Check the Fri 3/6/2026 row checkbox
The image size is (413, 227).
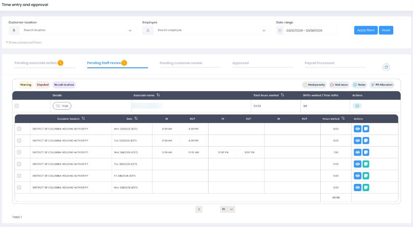pos(19,176)
